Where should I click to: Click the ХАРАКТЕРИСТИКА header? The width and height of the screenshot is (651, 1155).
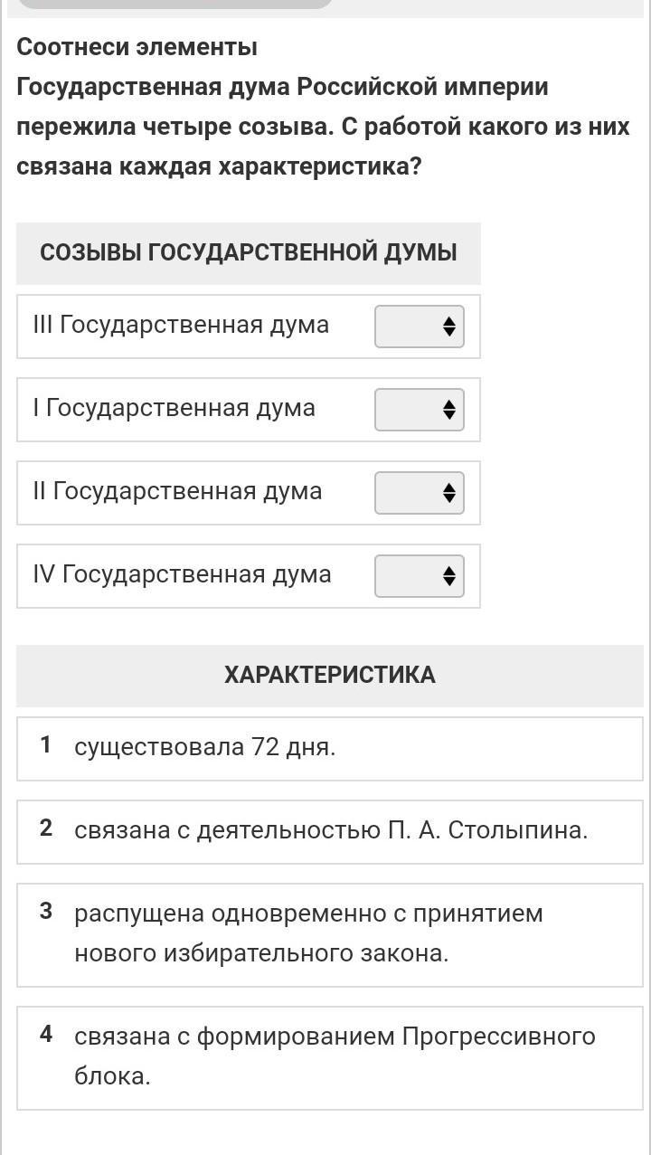[330, 676]
